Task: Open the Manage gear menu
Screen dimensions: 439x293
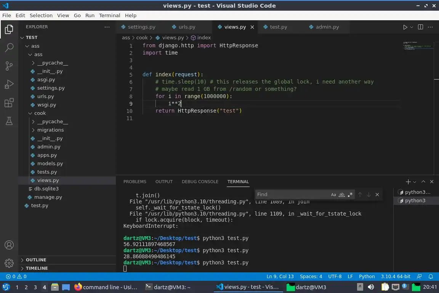Action: (9, 263)
